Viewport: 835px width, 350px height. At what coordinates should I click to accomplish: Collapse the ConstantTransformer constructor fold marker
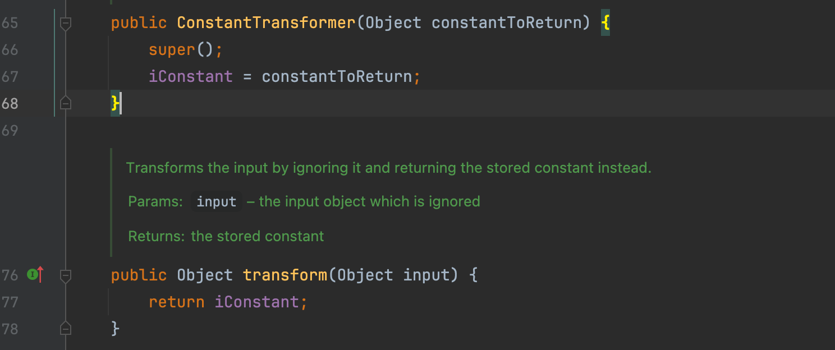click(x=66, y=24)
